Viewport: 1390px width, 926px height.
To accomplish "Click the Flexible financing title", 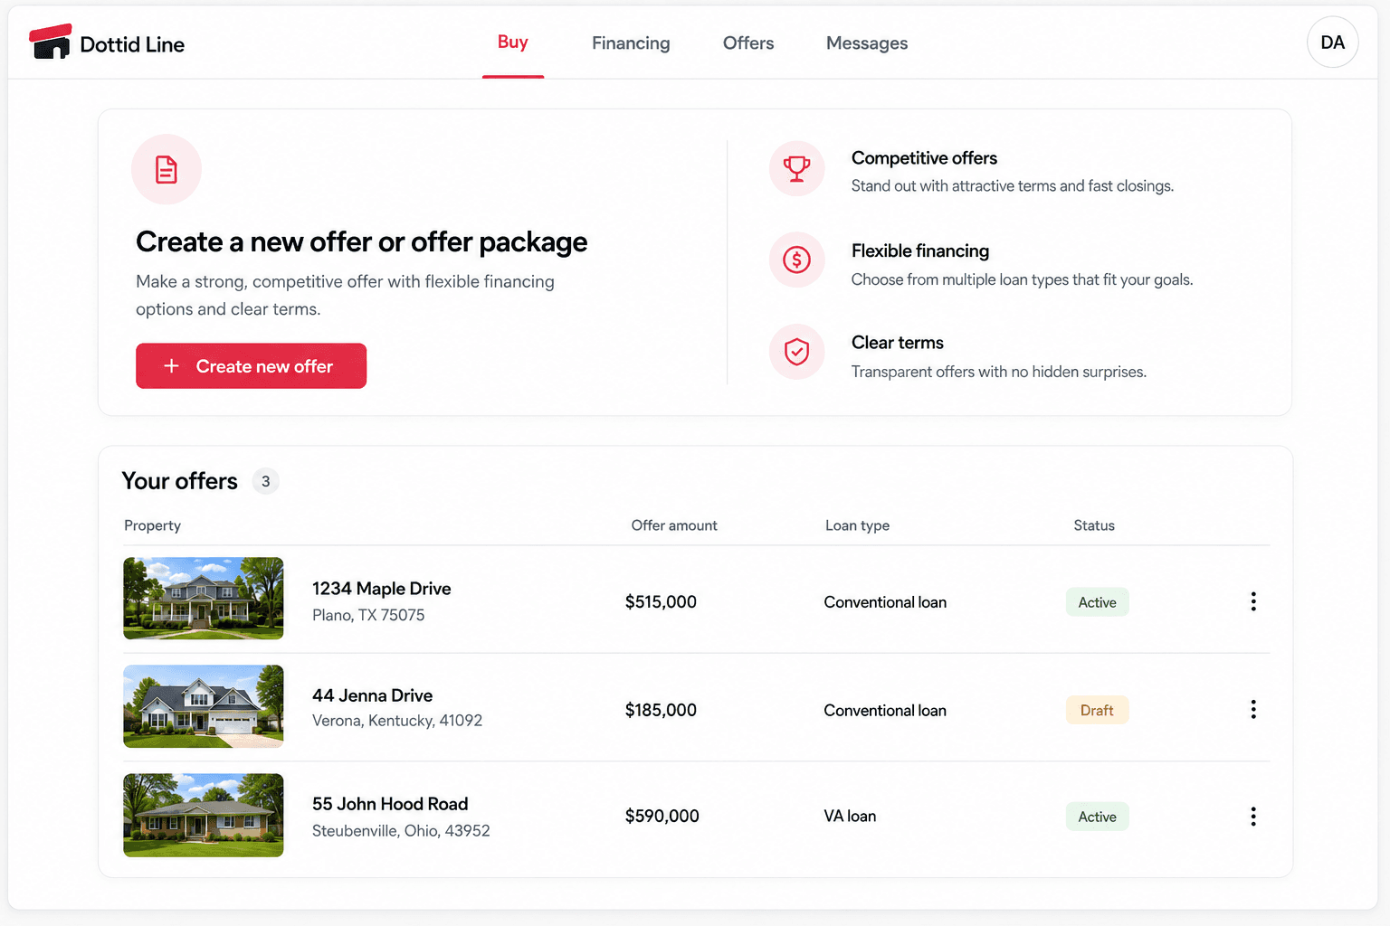I will click(920, 251).
